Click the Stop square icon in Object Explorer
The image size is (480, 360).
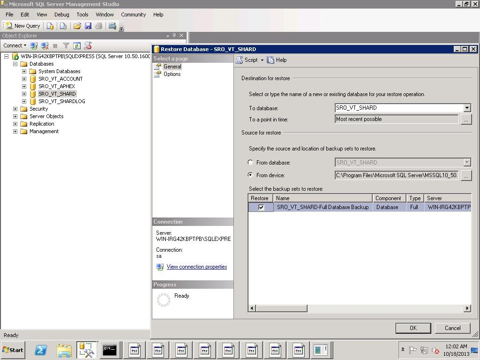click(55, 46)
